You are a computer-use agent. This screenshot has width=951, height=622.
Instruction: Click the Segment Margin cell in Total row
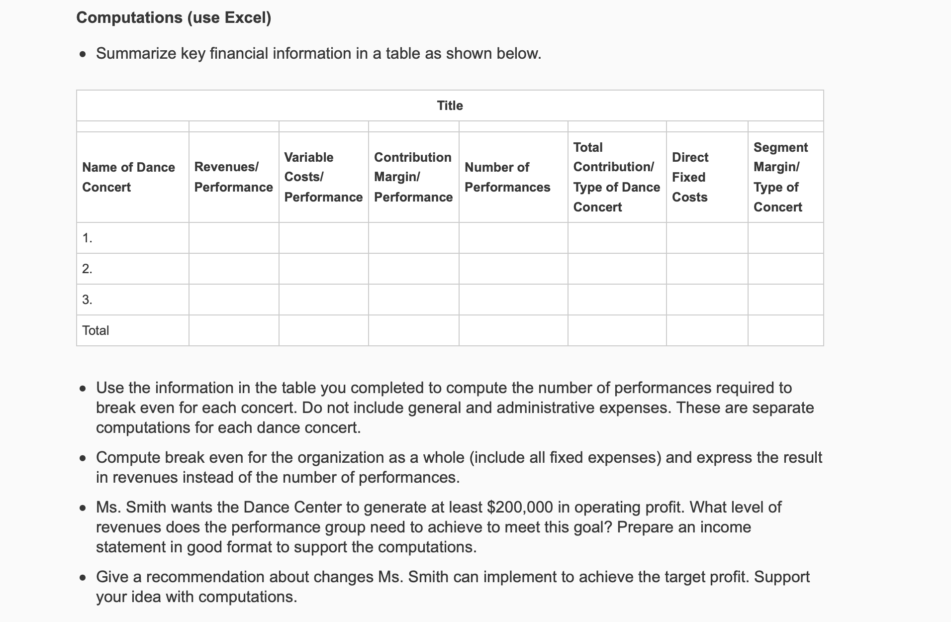786,330
